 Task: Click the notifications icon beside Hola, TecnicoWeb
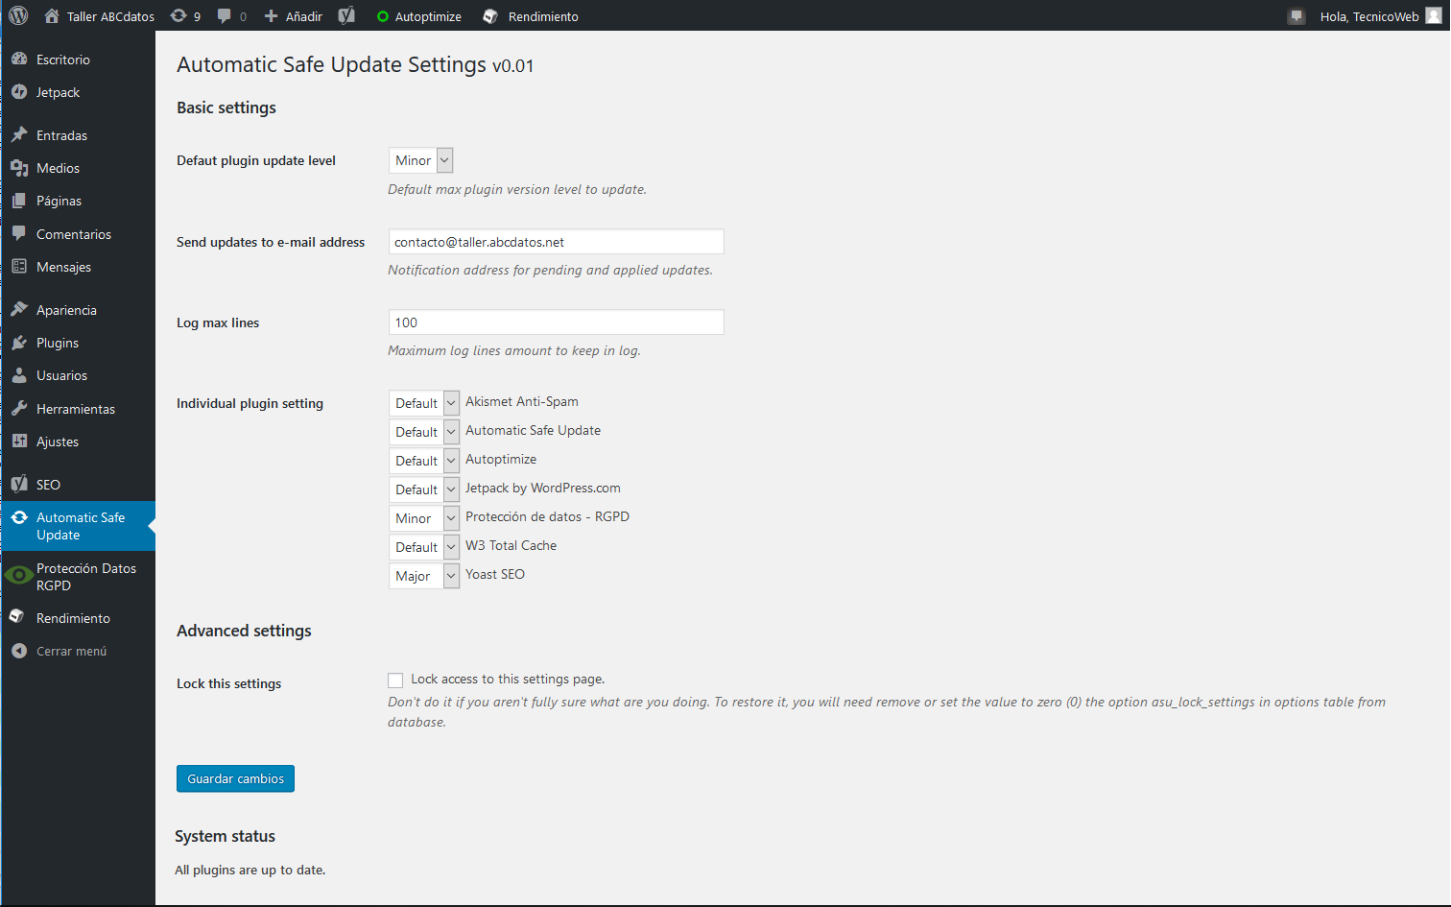tap(1296, 16)
